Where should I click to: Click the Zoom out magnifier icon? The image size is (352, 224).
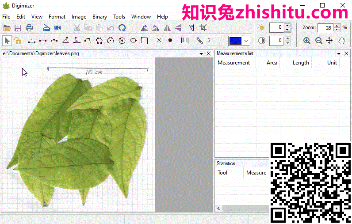pyautogui.click(x=318, y=41)
